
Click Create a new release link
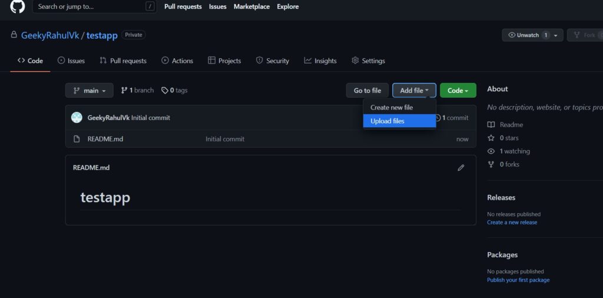click(512, 222)
